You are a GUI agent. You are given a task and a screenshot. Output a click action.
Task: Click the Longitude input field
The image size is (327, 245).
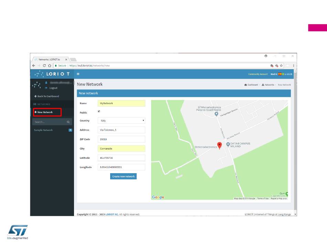122,167
